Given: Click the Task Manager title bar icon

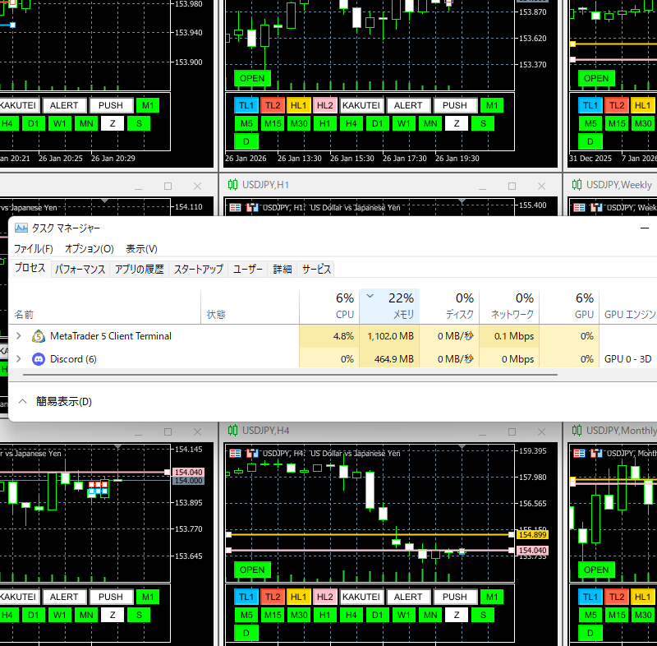Looking at the screenshot, I should 21,228.
